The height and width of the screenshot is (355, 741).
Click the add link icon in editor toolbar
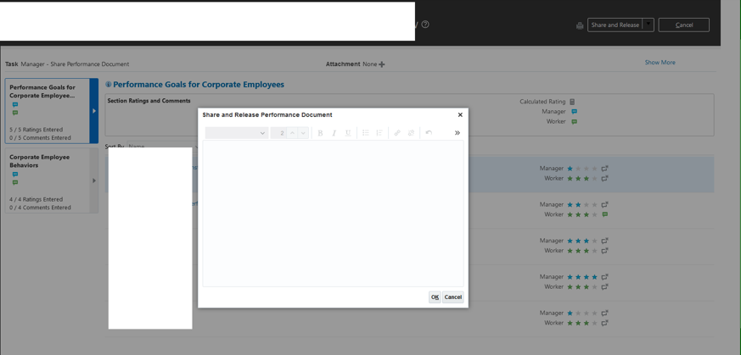pos(397,133)
